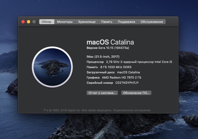The width and height of the screenshot is (198, 139).
Task: Click the Загрузочный диск value macOS Catalina
Action: (x=128, y=72)
